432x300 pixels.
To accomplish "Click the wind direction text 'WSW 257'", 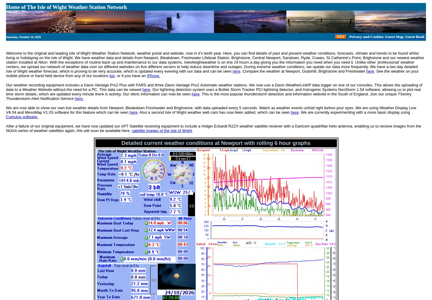I will pos(181,193).
